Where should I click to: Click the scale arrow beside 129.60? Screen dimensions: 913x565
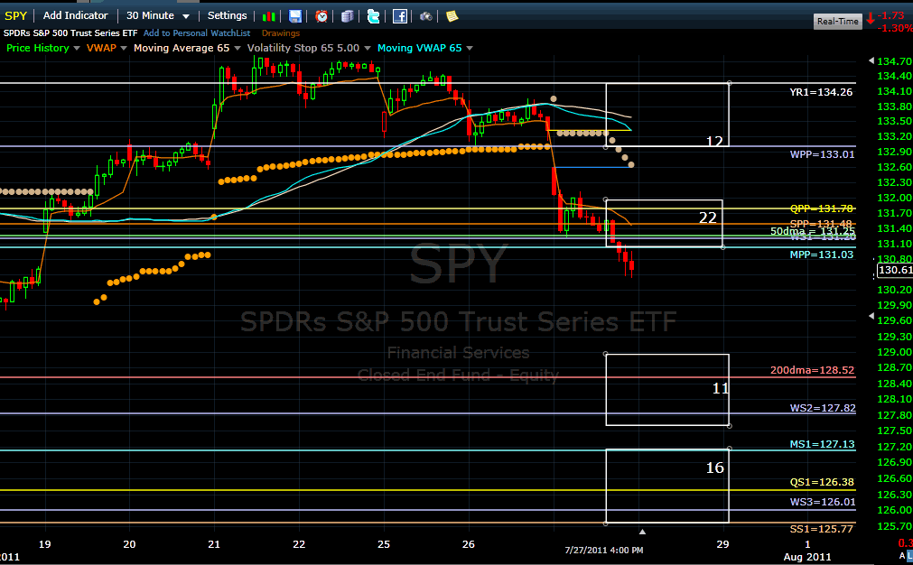coord(871,316)
